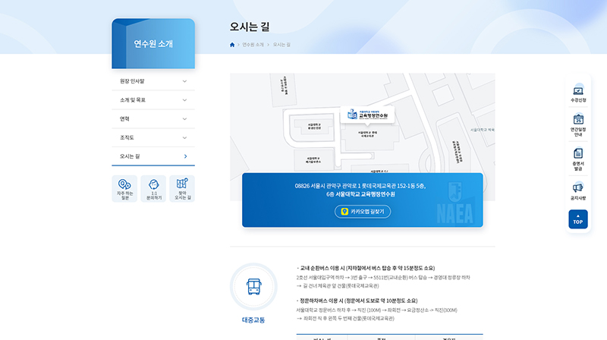Click the 정문하차버스 이용 시 heading
Image resolution: width=607 pixels, height=340 pixels.
(x=357, y=301)
